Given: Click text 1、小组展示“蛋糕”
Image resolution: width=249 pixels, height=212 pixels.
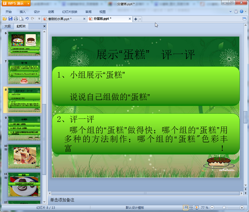Looking at the screenshot, I should (91, 75).
